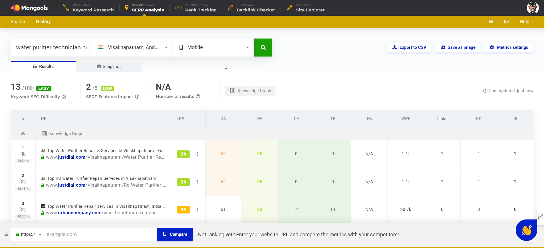
Task: Show SERP Features Impact help icon
Action: (x=137, y=97)
